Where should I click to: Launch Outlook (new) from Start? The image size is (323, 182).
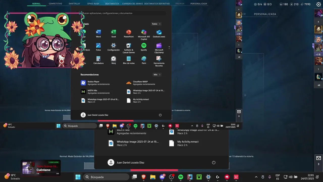(x=159, y=34)
